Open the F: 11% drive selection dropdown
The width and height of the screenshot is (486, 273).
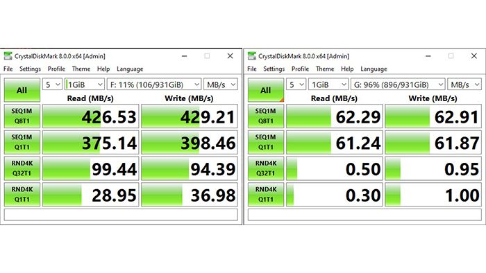tap(154, 85)
